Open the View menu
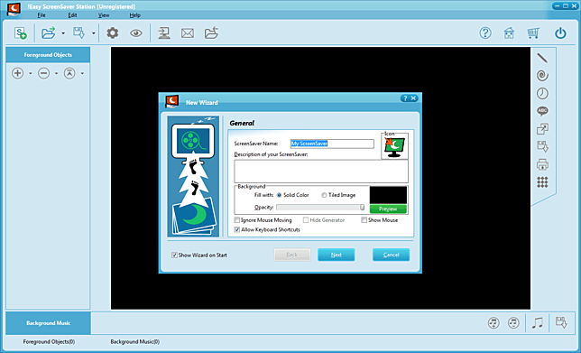The width and height of the screenshot is (581, 353). point(104,15)
